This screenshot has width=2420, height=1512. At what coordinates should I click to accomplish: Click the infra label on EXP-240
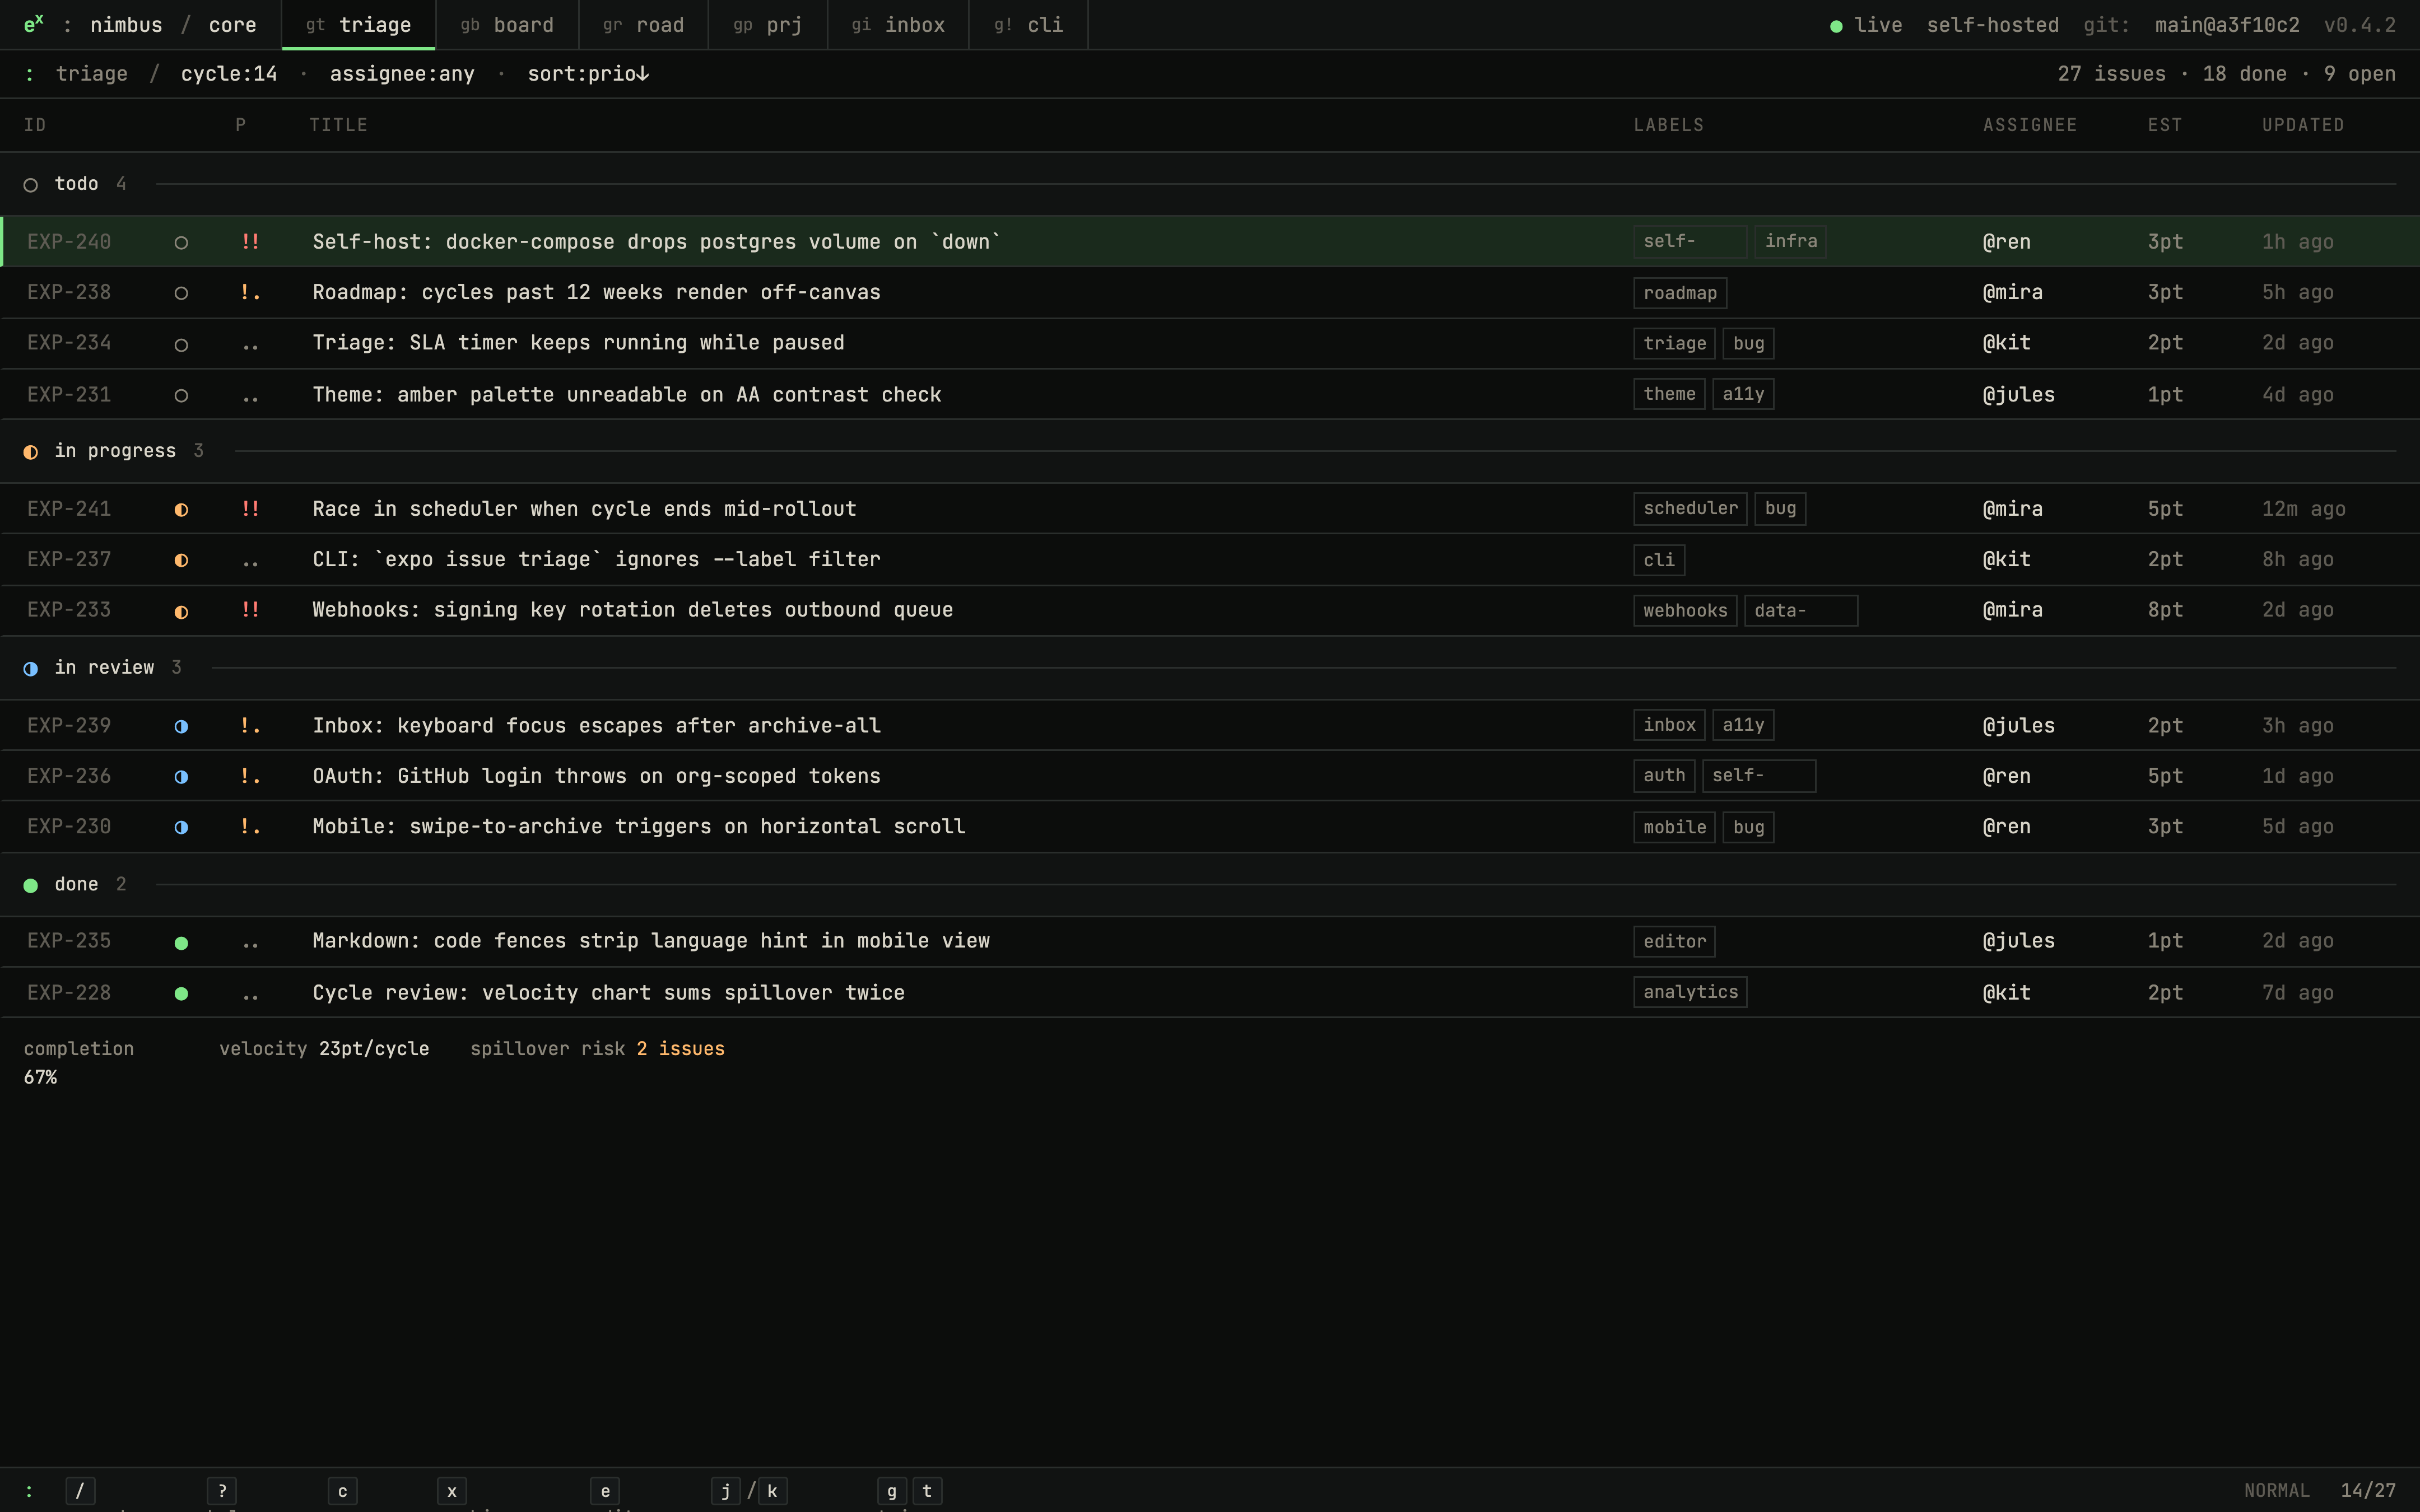(x=1790, y=241)
